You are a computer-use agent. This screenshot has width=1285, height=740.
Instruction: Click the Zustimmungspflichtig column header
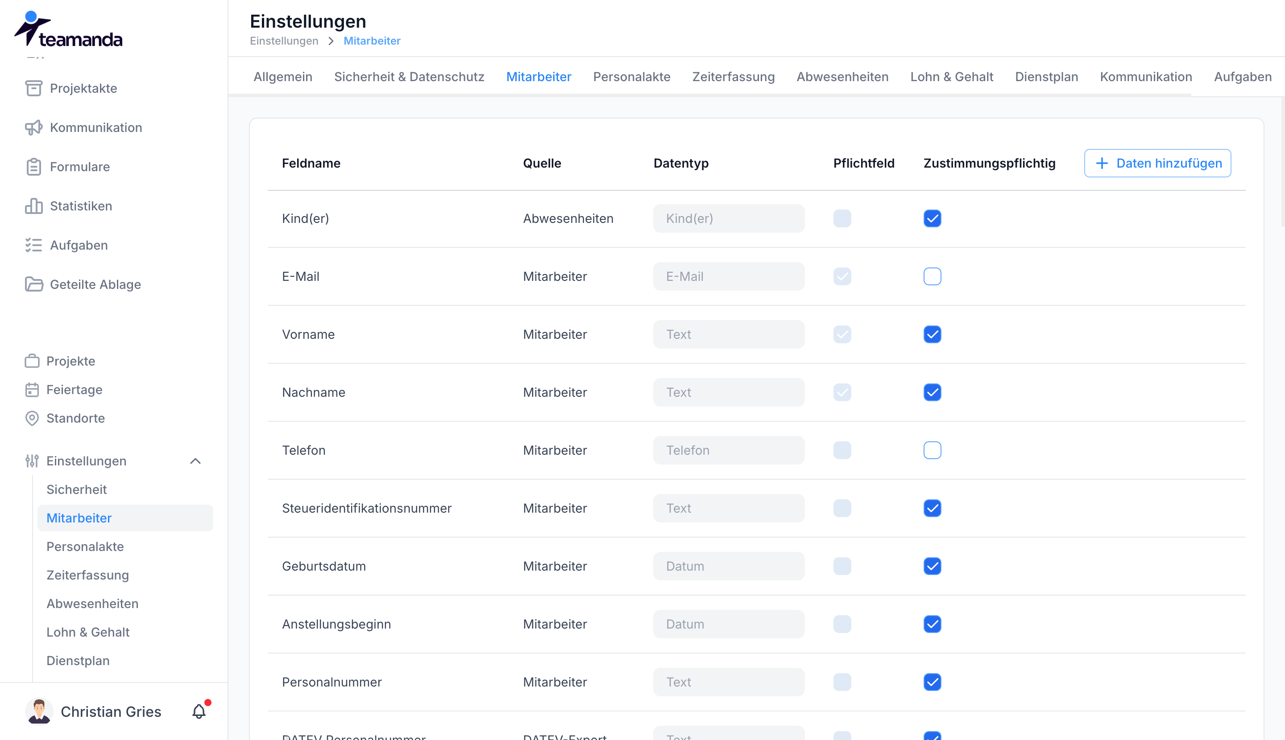point(989,163)
